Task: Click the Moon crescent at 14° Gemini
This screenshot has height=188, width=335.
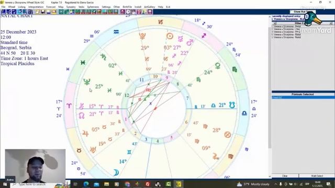Action: pos(116,172)
